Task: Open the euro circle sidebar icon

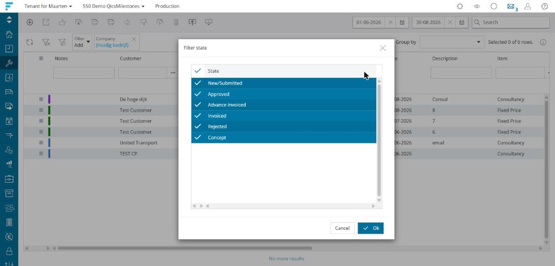Action: [x=9, y=237]
